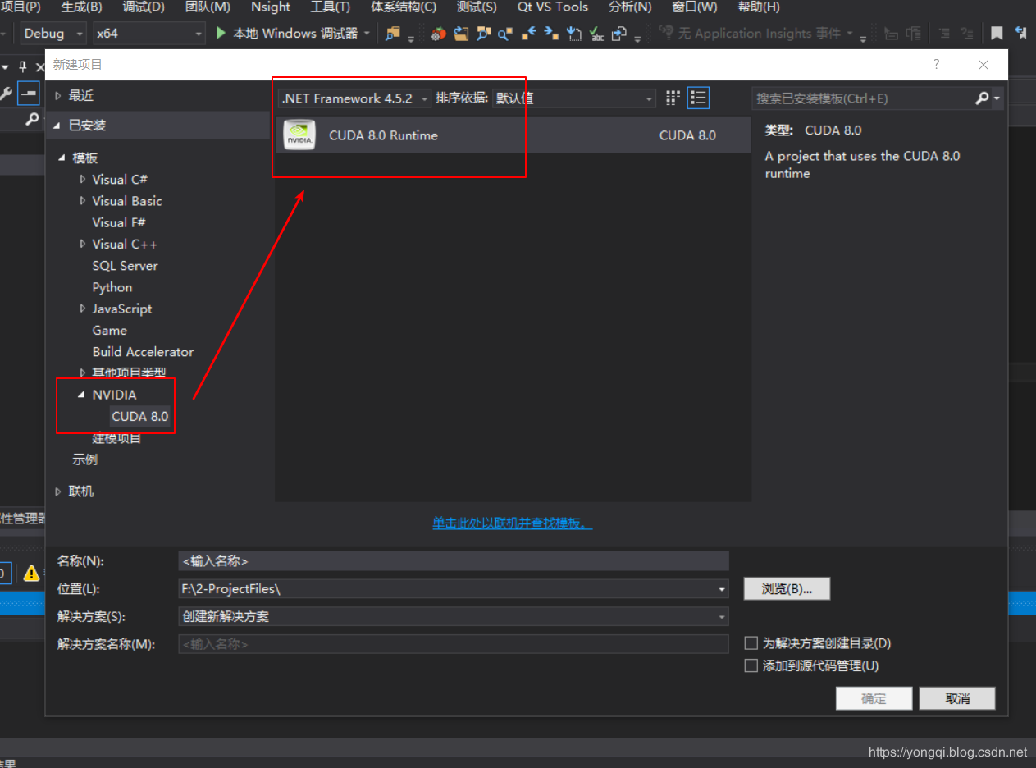The width and height of the screenshot is (1036, 768).
Task: Open the 工具(T) menu
Action: [331, 7]
